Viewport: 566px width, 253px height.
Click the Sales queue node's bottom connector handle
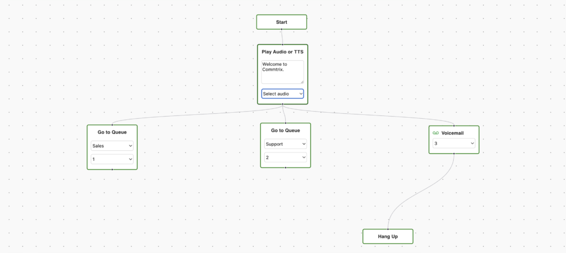(112, 170)
